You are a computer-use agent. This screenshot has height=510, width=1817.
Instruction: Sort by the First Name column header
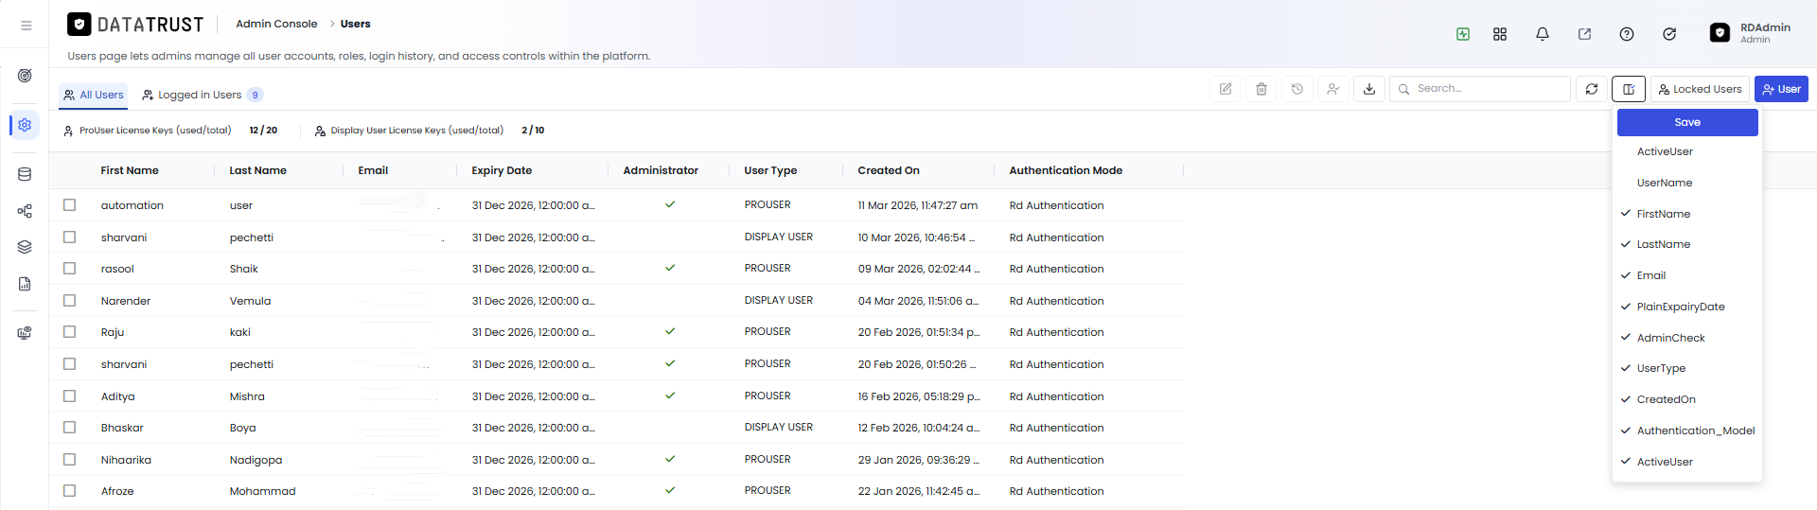click(x=130, y=170)
